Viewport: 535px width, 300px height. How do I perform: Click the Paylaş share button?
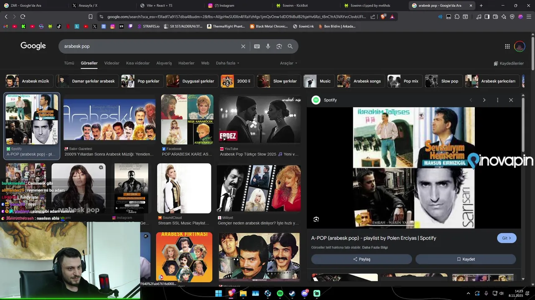[362, 259]
